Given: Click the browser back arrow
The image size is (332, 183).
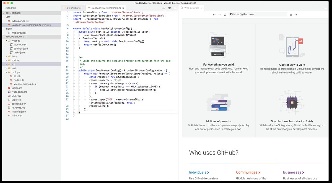Looking at the screenshot, I should click(214, 14).
